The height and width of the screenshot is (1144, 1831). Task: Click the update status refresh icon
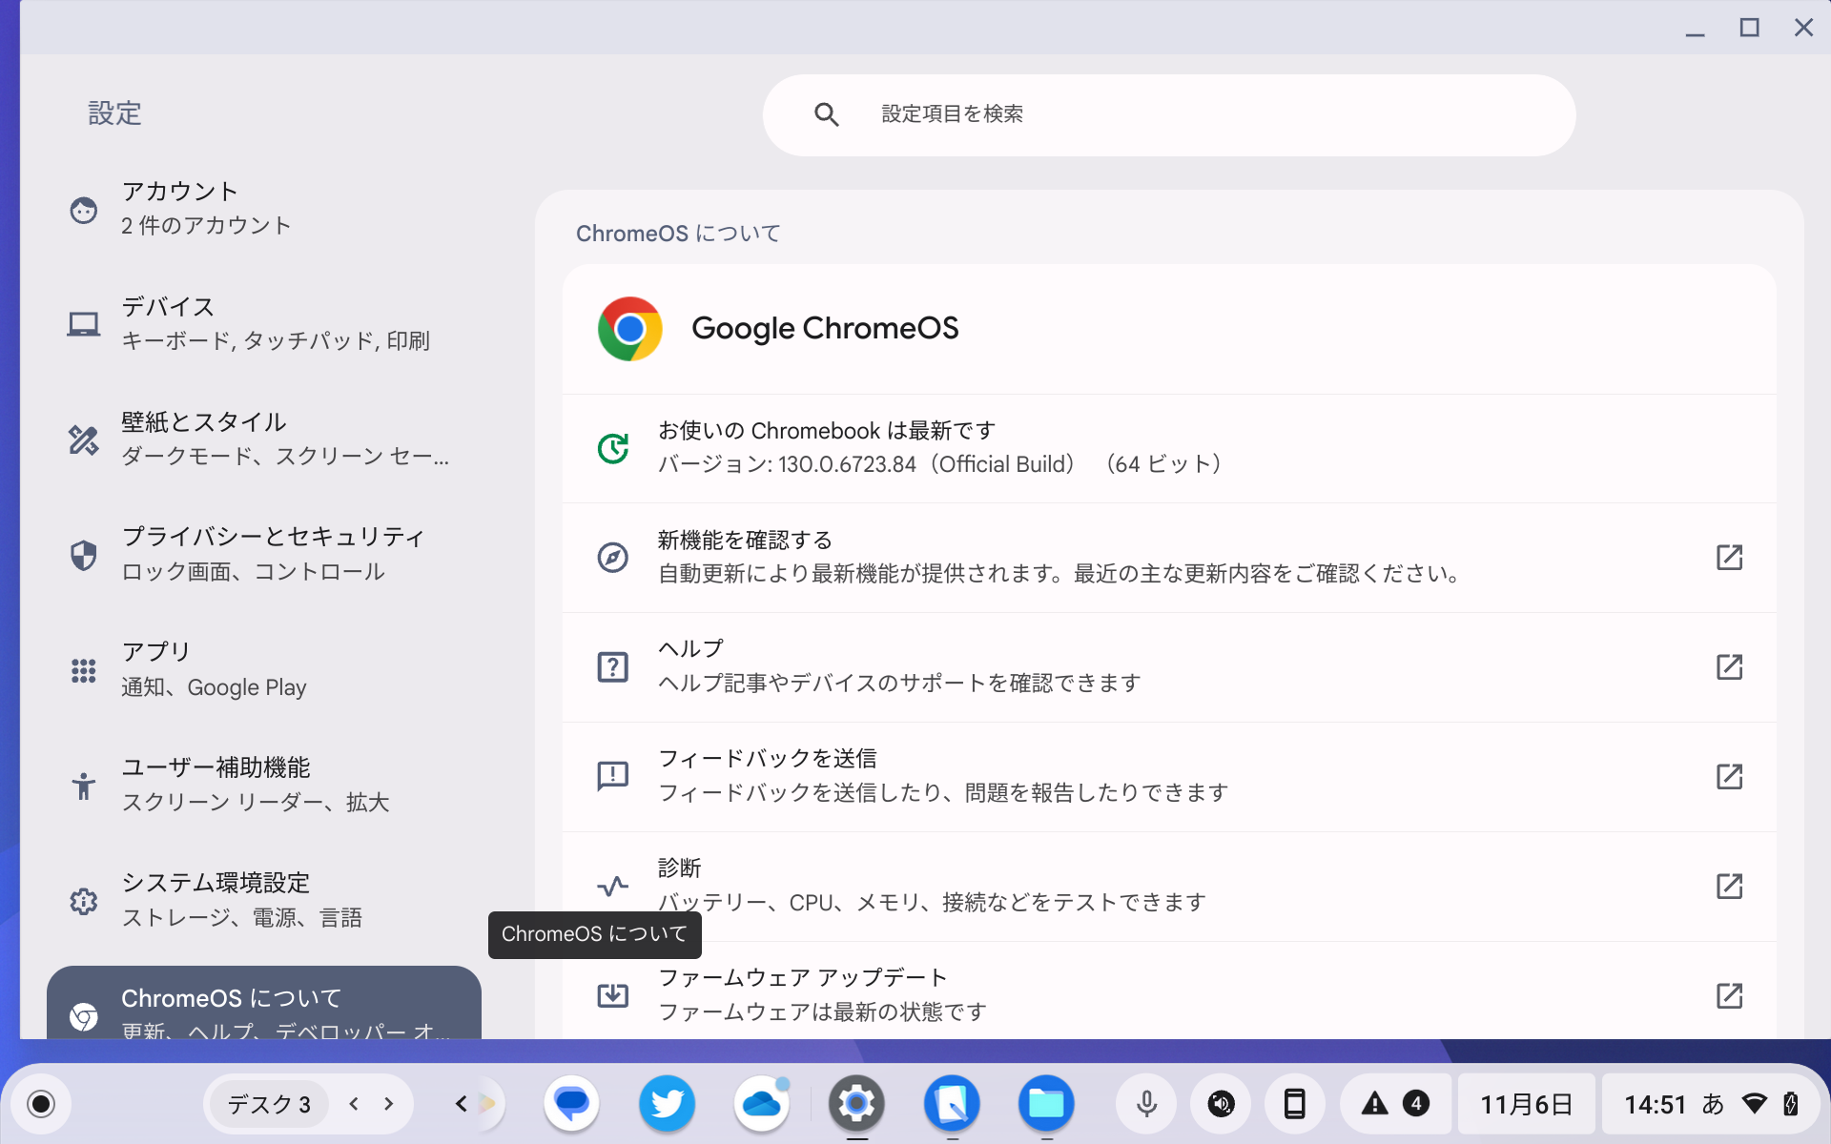pos(614,448)
